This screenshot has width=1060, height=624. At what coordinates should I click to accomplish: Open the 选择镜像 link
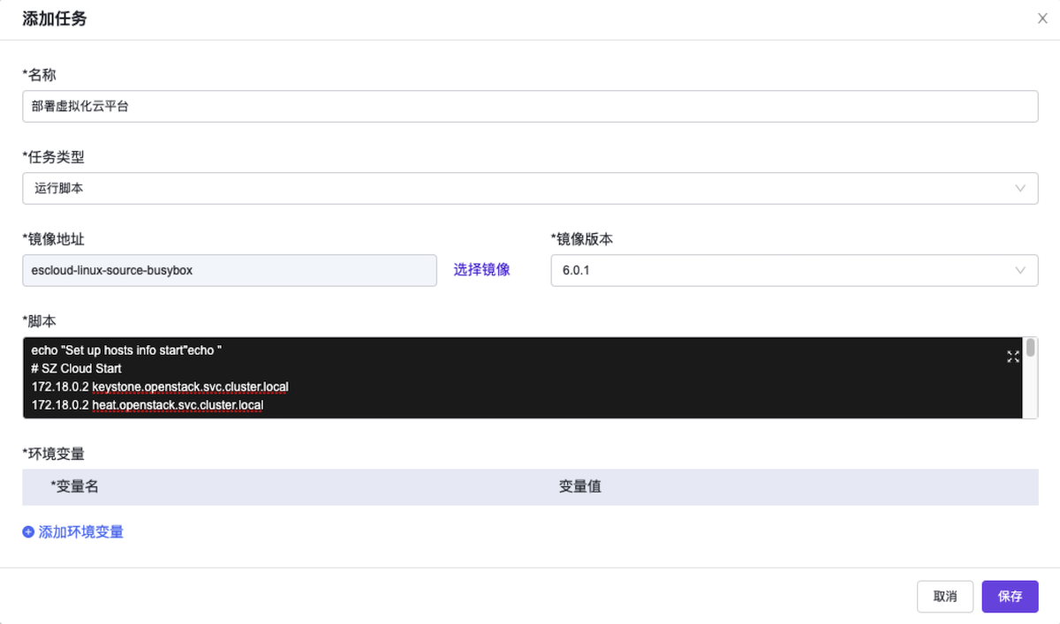tap(481, 270)
